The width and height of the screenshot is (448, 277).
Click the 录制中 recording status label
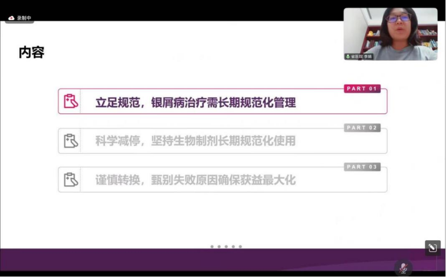tap(24, 18)
